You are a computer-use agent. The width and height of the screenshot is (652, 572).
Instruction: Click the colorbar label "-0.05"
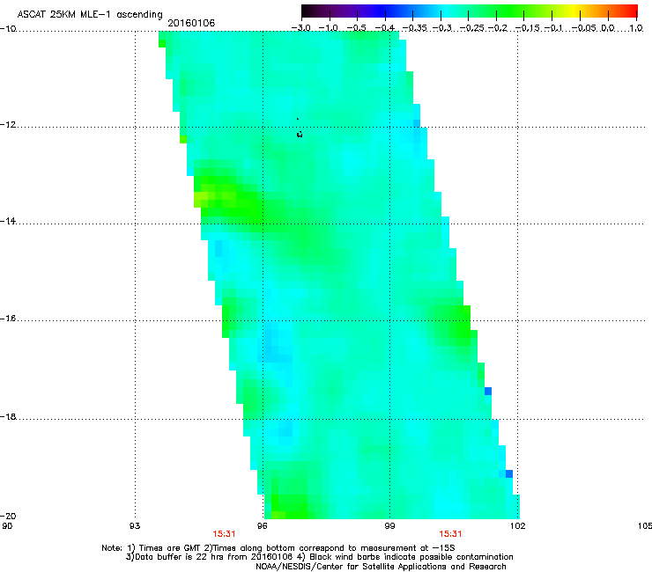(584, 28)
